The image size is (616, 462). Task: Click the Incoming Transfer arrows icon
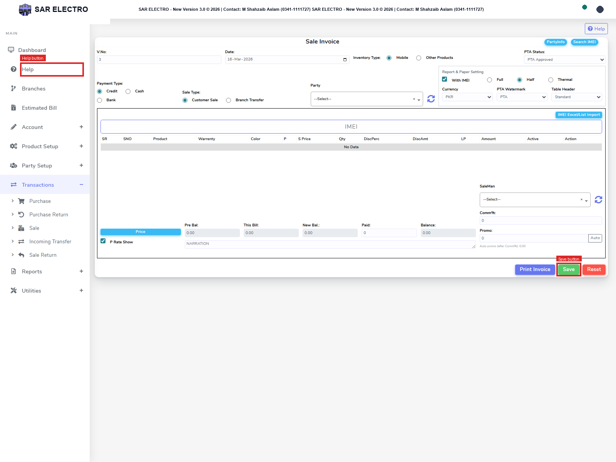[x=21, y=241]
